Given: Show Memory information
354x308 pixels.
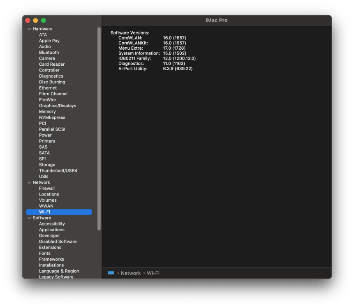Looking at the screenshot, I should point(47,112).
